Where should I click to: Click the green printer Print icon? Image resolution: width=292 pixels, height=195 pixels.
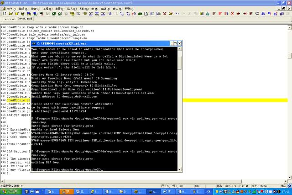tap(140, 14)
